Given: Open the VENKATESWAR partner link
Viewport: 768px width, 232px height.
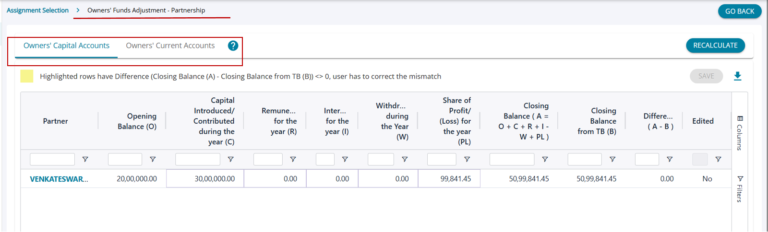Looking at the screenshot, I should tap(59, 179).
